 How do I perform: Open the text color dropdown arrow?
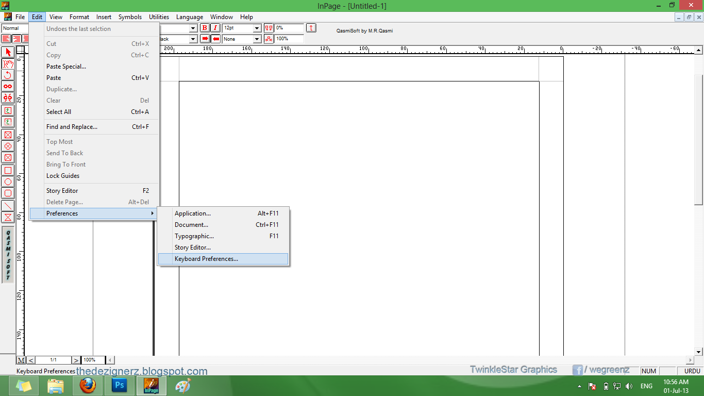pos(194,39)
